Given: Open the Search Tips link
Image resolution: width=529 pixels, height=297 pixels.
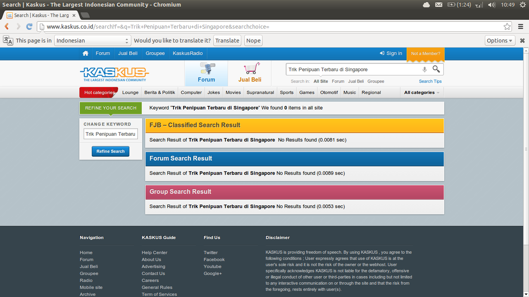Looking at the screenshot, I should (430, 81).
